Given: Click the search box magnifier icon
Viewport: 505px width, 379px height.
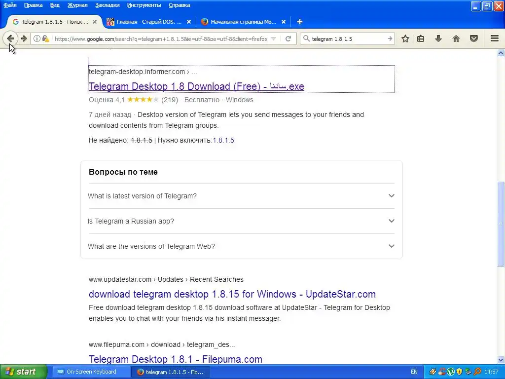Looking at the screenshot, I should point(306,38).
